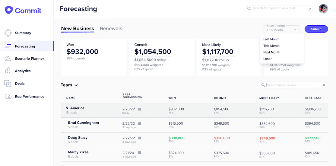336x166 pixels.
Task: Switch to the Renewals tab
Action: click(x=111, y=29)
